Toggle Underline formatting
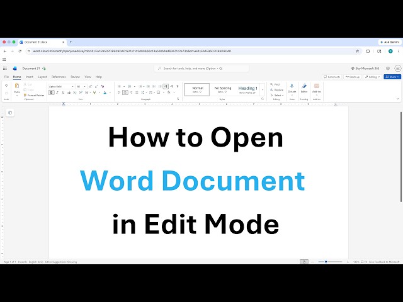Image resolution: width=403 pixels, height=302 pixels. pos(63,92)
